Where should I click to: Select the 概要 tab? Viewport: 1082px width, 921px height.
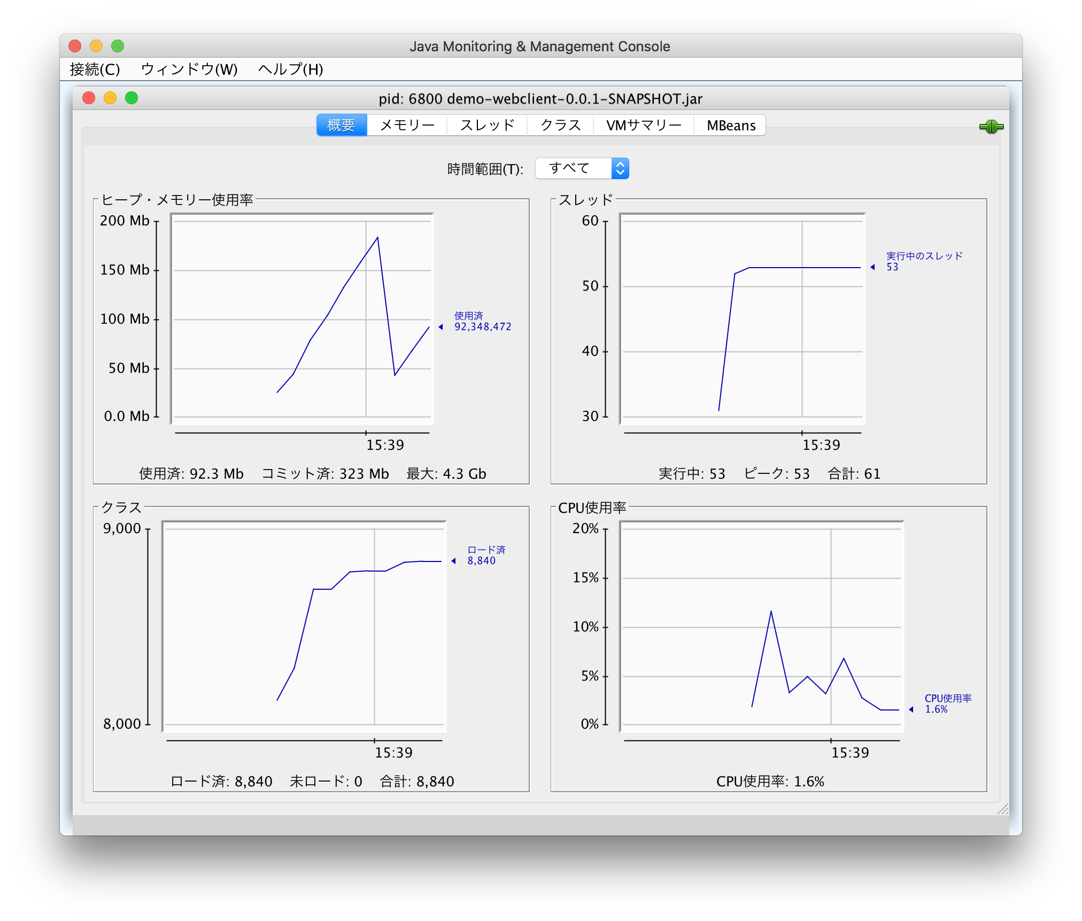[341, 125]
